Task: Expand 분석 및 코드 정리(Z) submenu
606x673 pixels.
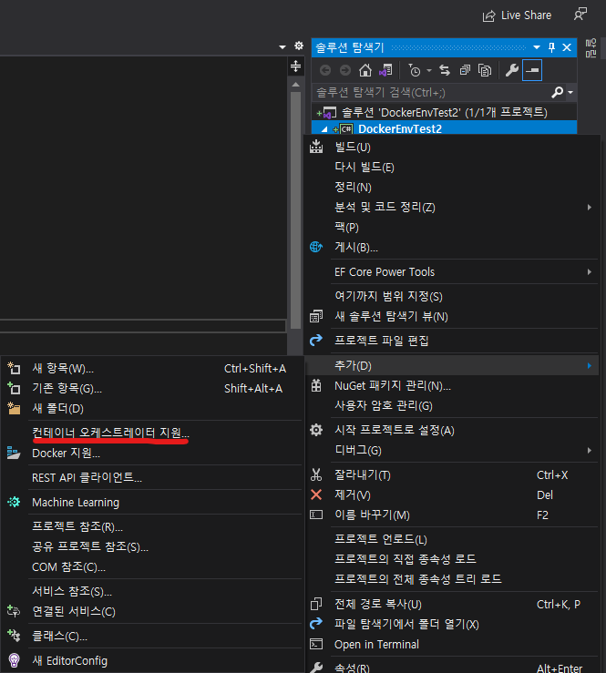Action: (451, 208)
